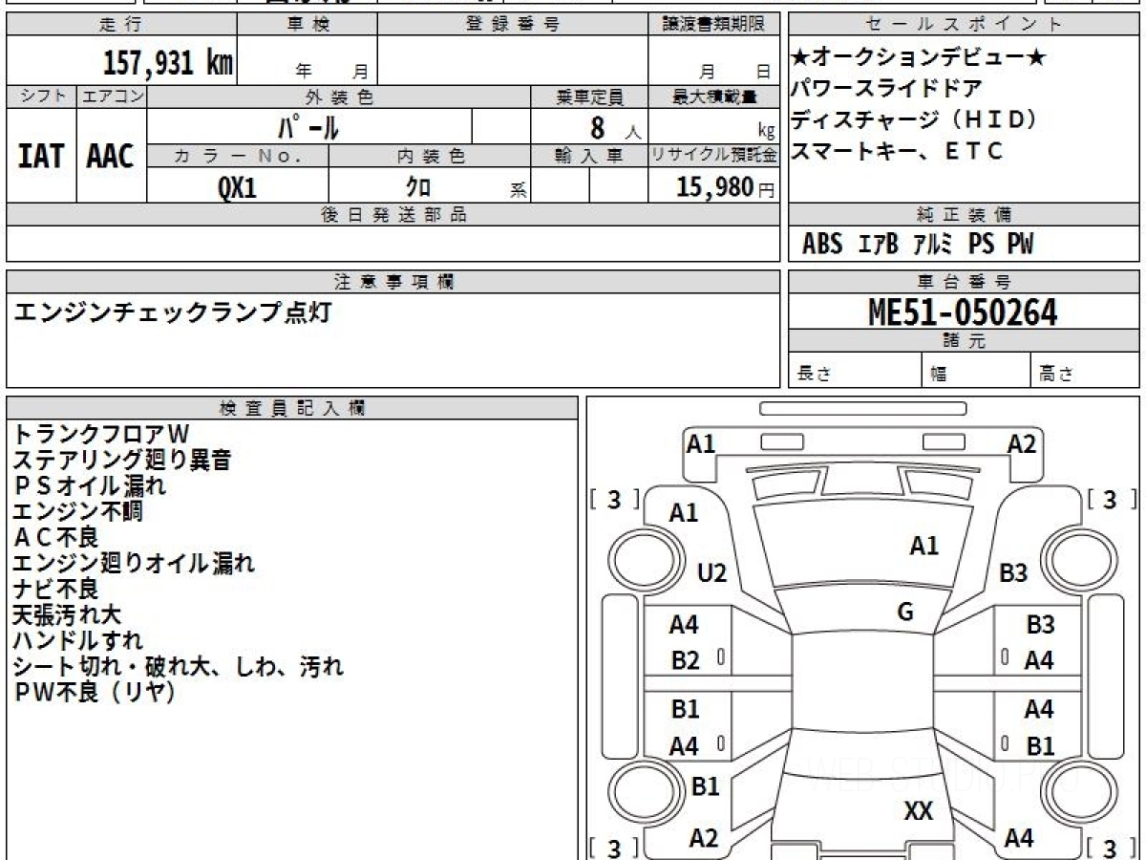The image size is (1146, 860).
Task: Select アルミ in the equipment row
Action: coord(933,245)
